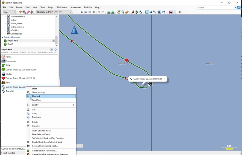Choose Create Route from Selected Track
The width and height of the screenshot is (242, 155).
click(51, 142)
